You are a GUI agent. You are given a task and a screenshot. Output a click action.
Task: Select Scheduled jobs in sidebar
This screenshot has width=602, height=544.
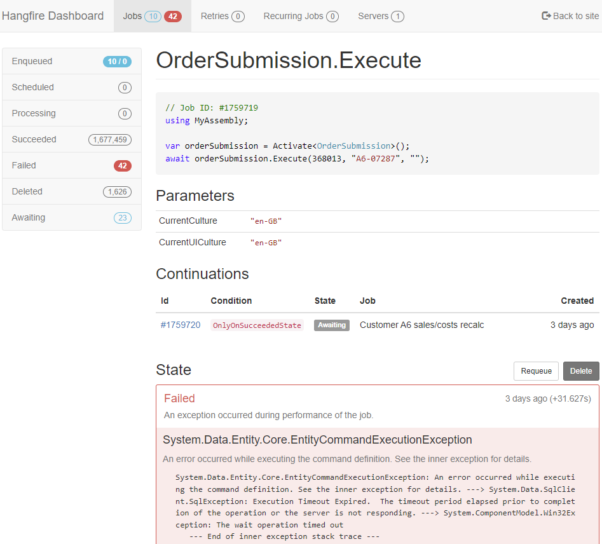[71, 88]
